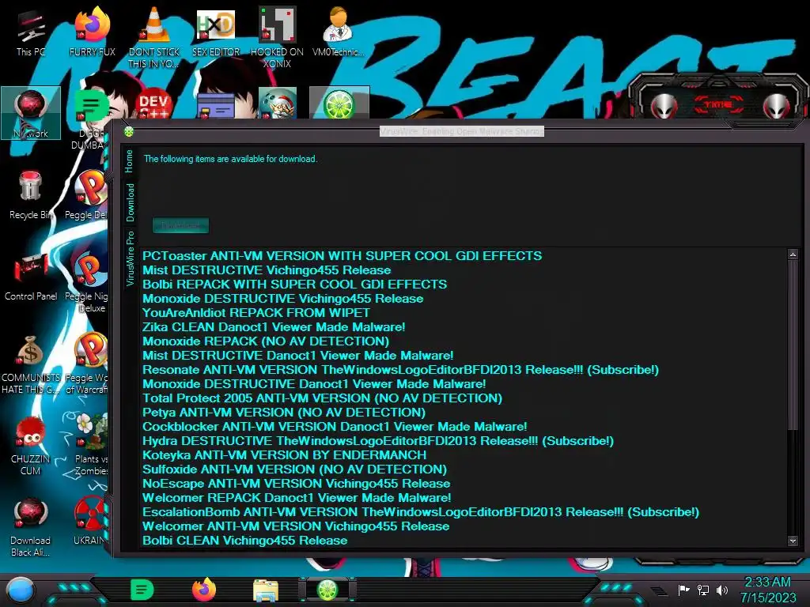This screenshot has height=607, width=810.
Task: Switch to the Home tab
Action: click(x=129, y=161)
